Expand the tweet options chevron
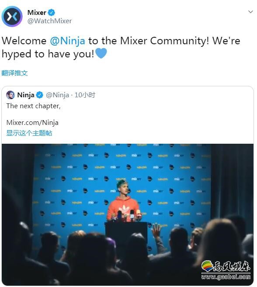 [250, 12]
